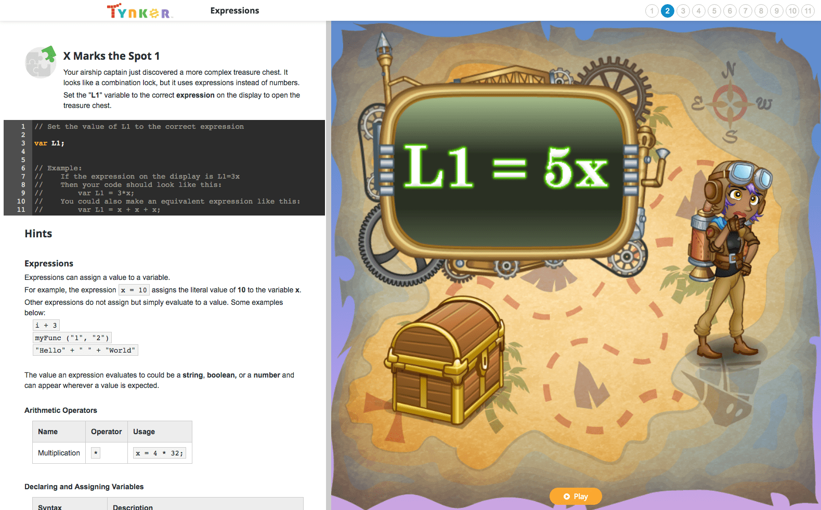
Task: Go to lesson step 1
Action: 651,11
